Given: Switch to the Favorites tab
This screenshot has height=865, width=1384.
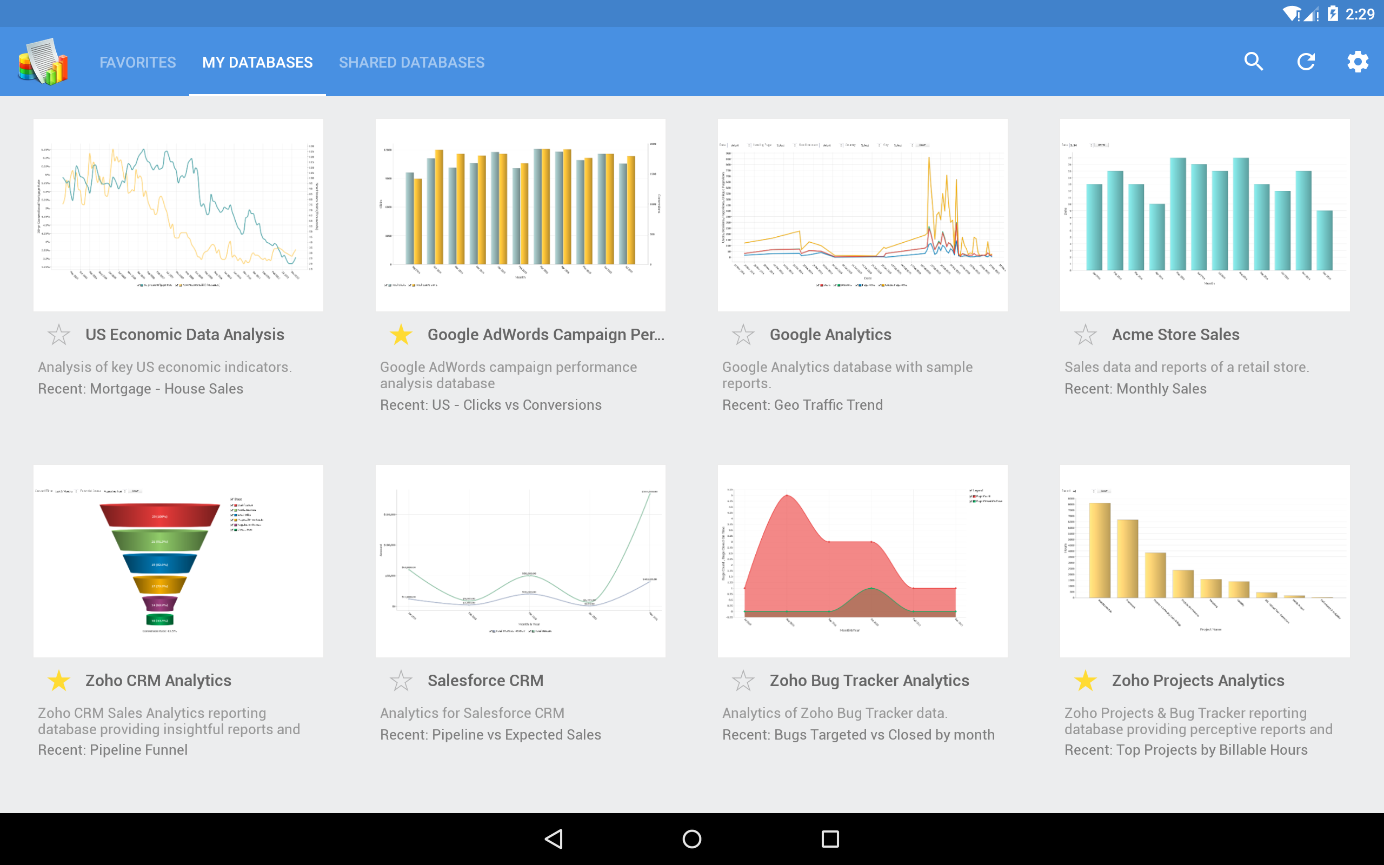Looking at the screenshot, I should click(x=137, y=61).
